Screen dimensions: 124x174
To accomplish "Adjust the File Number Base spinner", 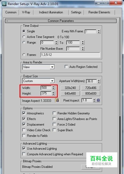I will (83, 49).
